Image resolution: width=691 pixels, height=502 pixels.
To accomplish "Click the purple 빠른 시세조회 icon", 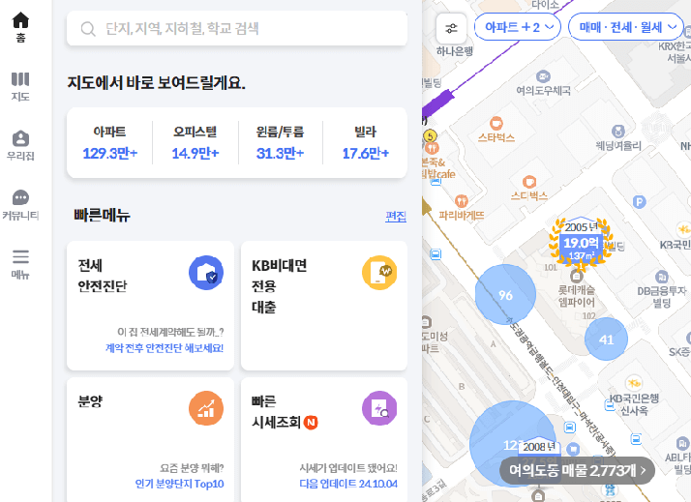I will pyautogui.click(x=379, y=408).
